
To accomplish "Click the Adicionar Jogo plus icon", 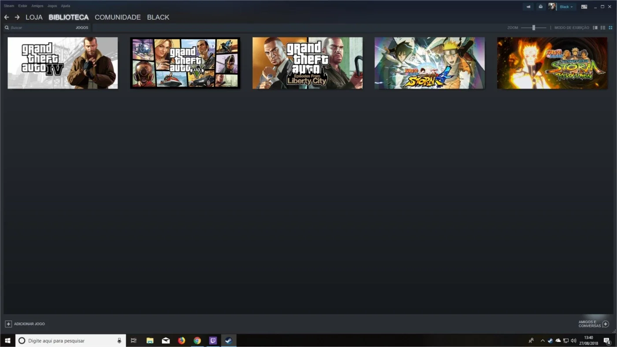I will click(8, 324).
